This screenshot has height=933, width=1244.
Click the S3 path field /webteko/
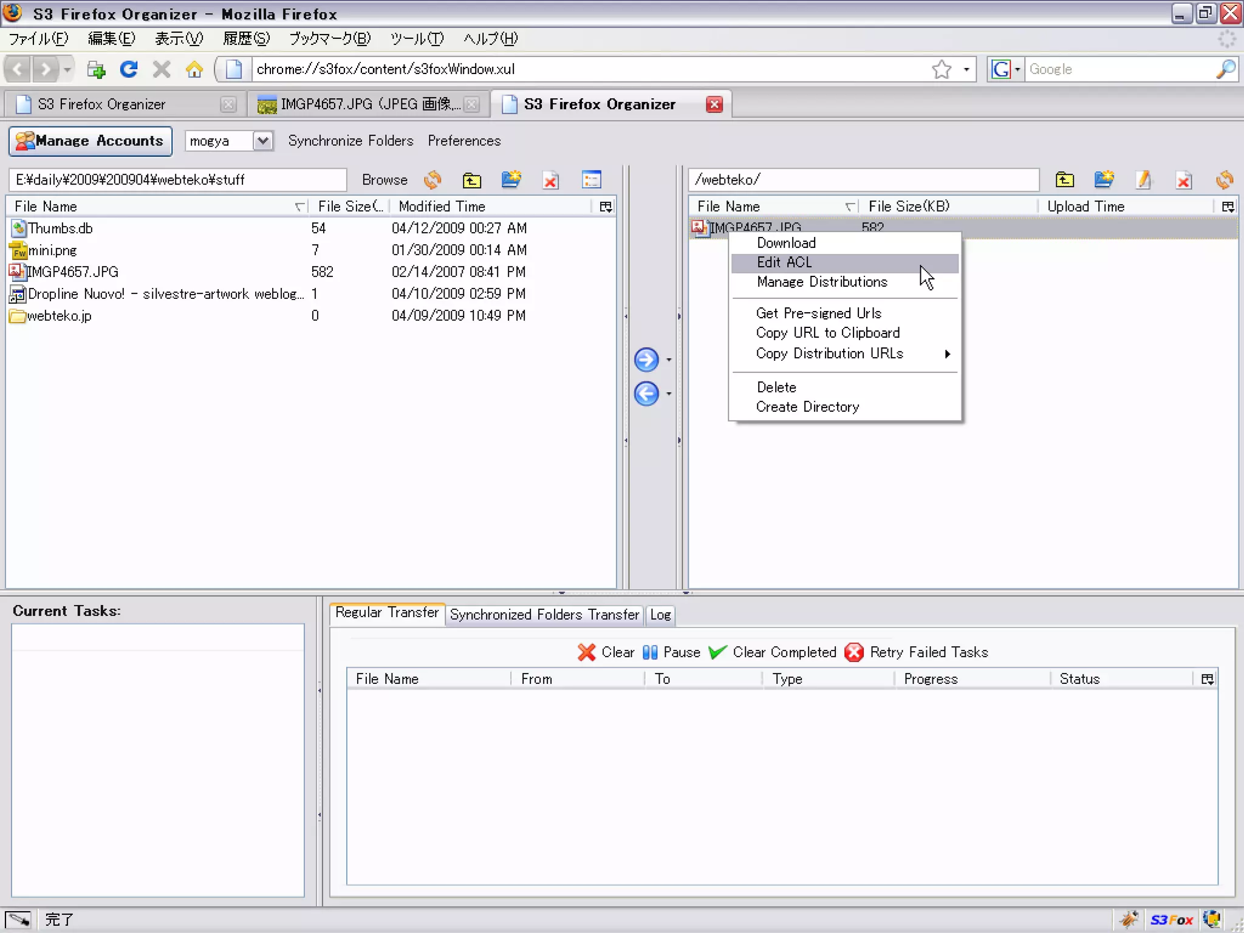point(863,180)
